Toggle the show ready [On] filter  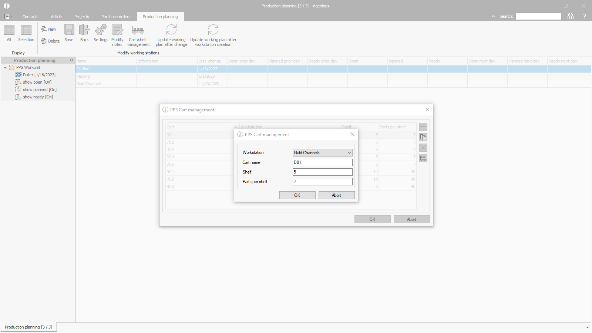click(x=38, y=97)
